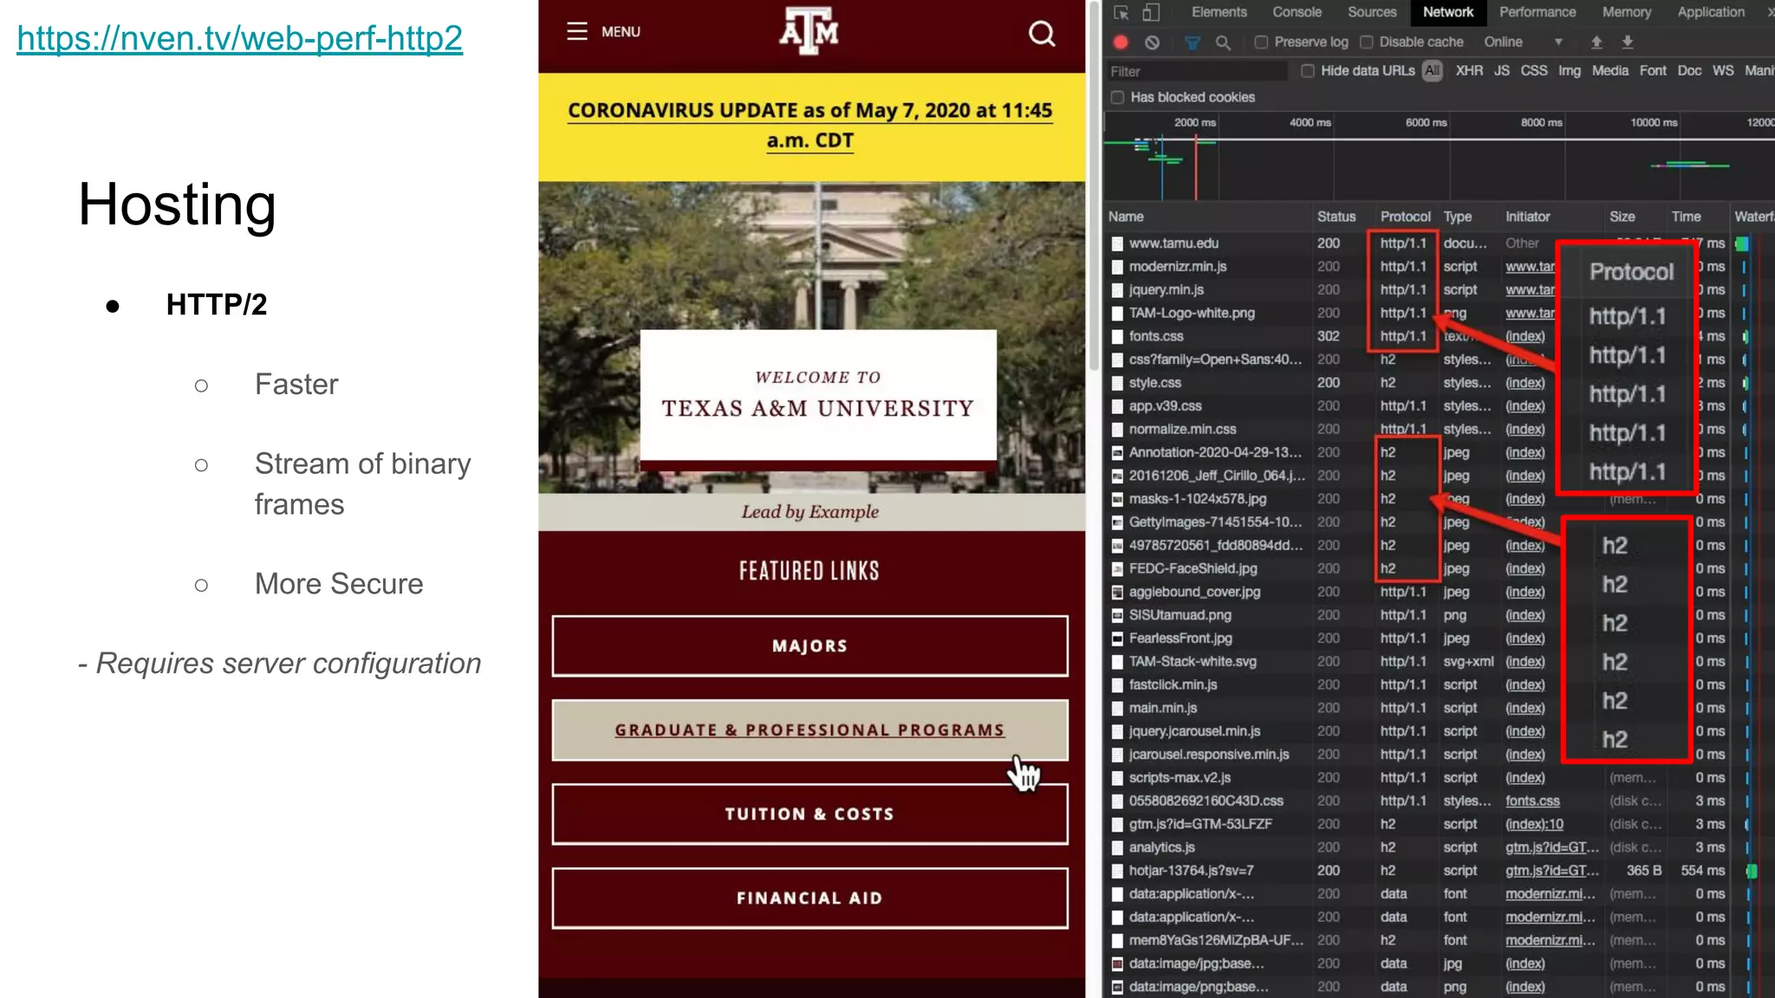Click the network Filter text field

point(1196,71)
